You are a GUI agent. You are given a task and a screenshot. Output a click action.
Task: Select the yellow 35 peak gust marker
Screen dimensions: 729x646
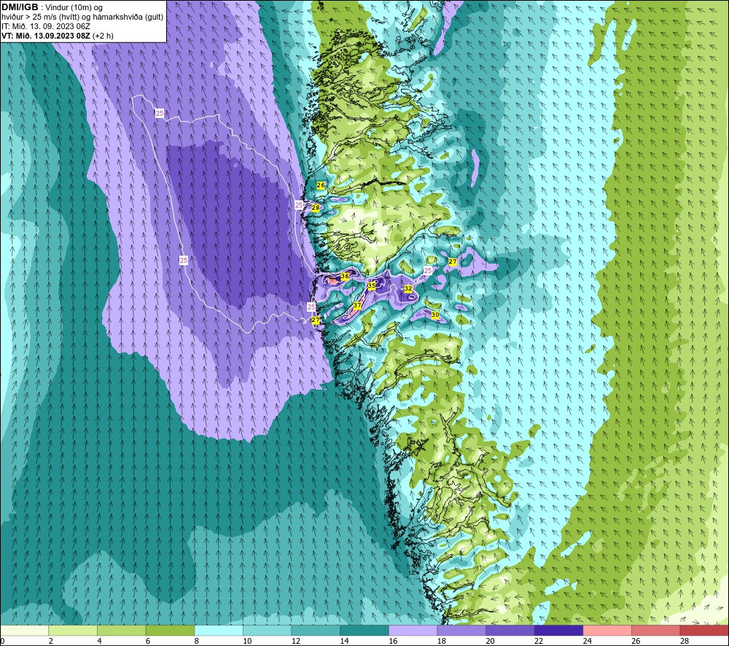[x=372, y=285]
